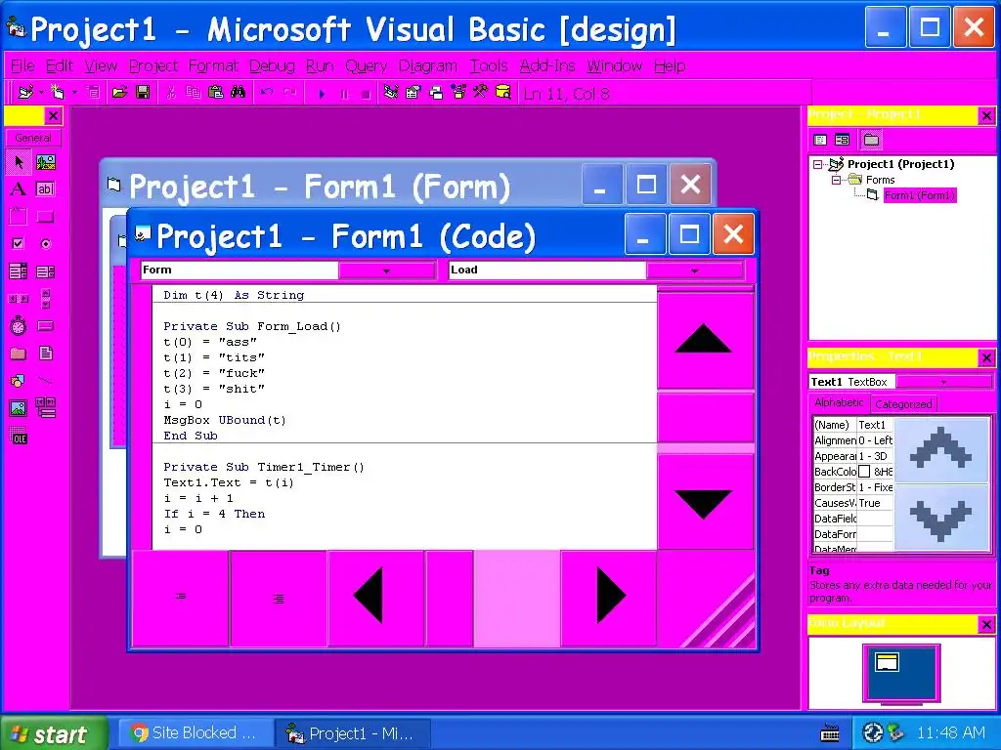Click the start button on the taskbar

coord(54,733)
